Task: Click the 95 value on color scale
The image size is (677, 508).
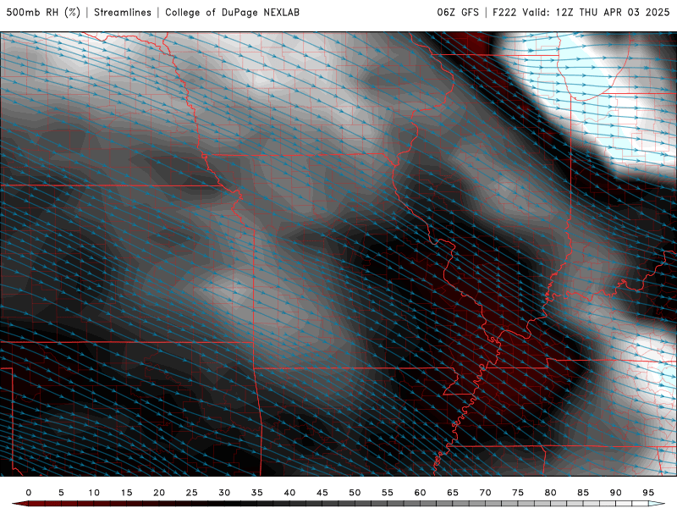Action: pyautogui.click(x=648, y=493)
